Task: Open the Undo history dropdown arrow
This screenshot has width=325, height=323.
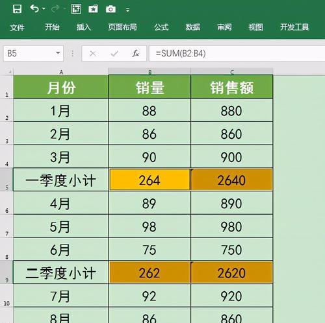Action: pyautogui.click(x=44, y=9)
